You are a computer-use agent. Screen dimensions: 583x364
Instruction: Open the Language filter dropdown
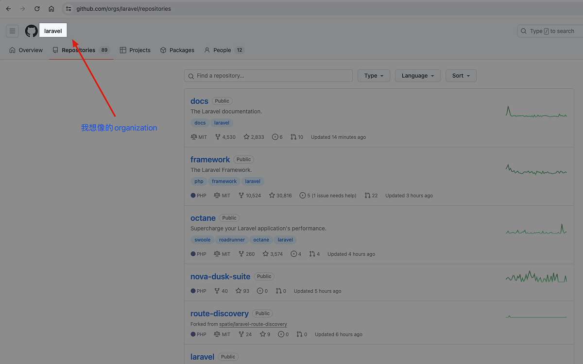coord(417,75)
